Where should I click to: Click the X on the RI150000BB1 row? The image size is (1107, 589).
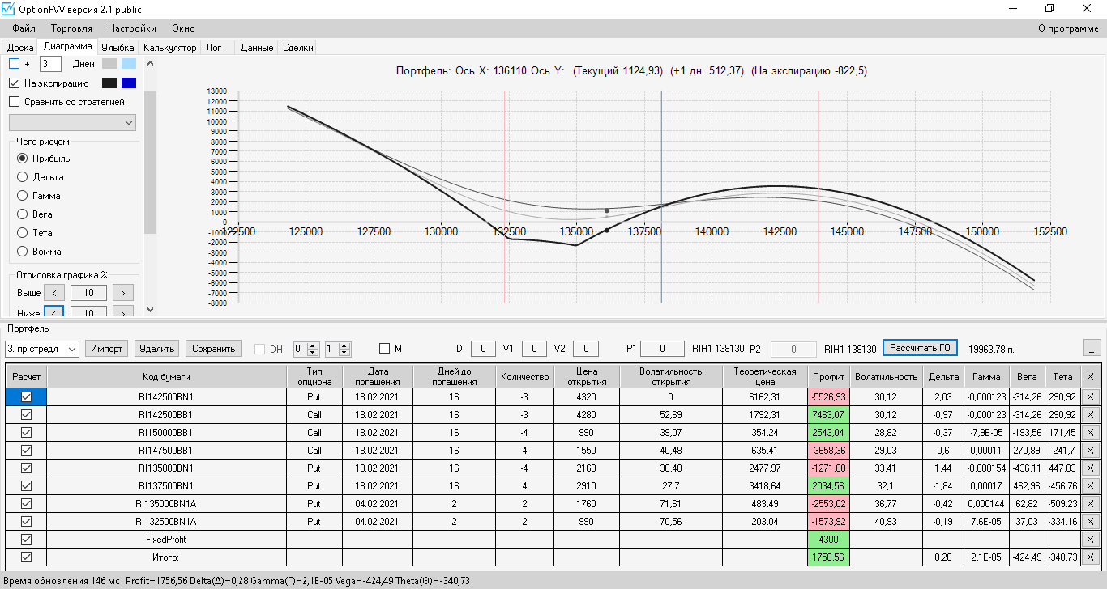(1090, 433)
